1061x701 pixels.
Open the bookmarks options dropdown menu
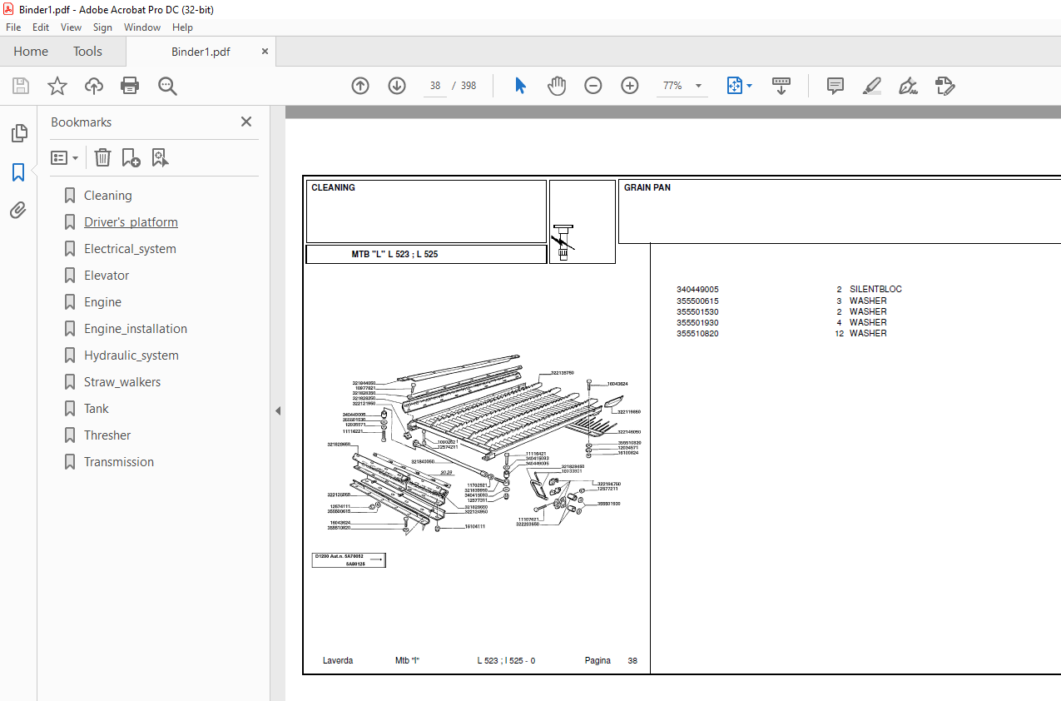pos(65,157)
